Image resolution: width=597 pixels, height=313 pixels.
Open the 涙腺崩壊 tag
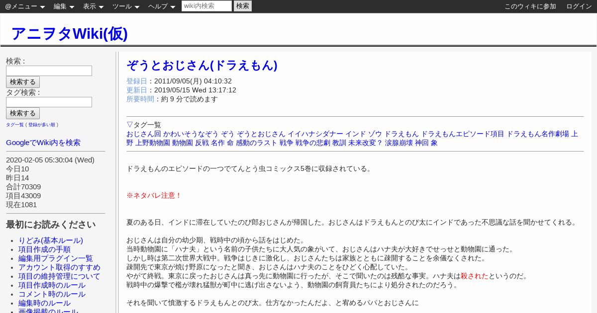point(399,143)
